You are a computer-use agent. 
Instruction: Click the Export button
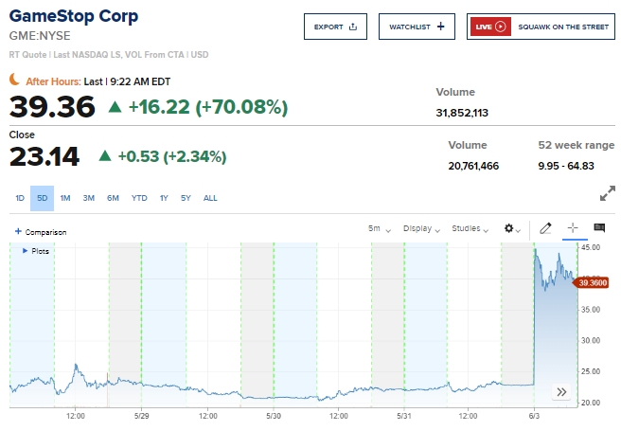coord(336,27)
